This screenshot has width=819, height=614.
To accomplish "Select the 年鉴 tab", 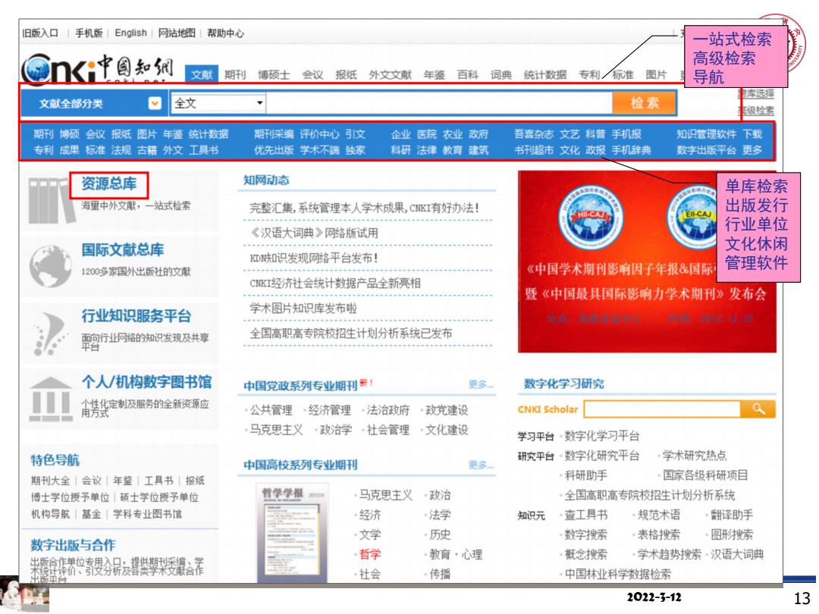I will pos(434,74).
